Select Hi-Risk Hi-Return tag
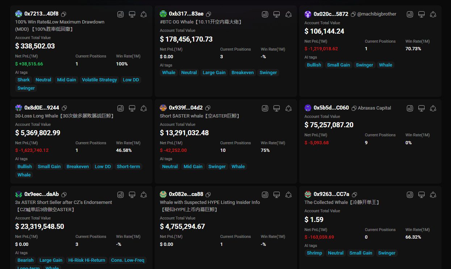451x269 pixels. 87,260
